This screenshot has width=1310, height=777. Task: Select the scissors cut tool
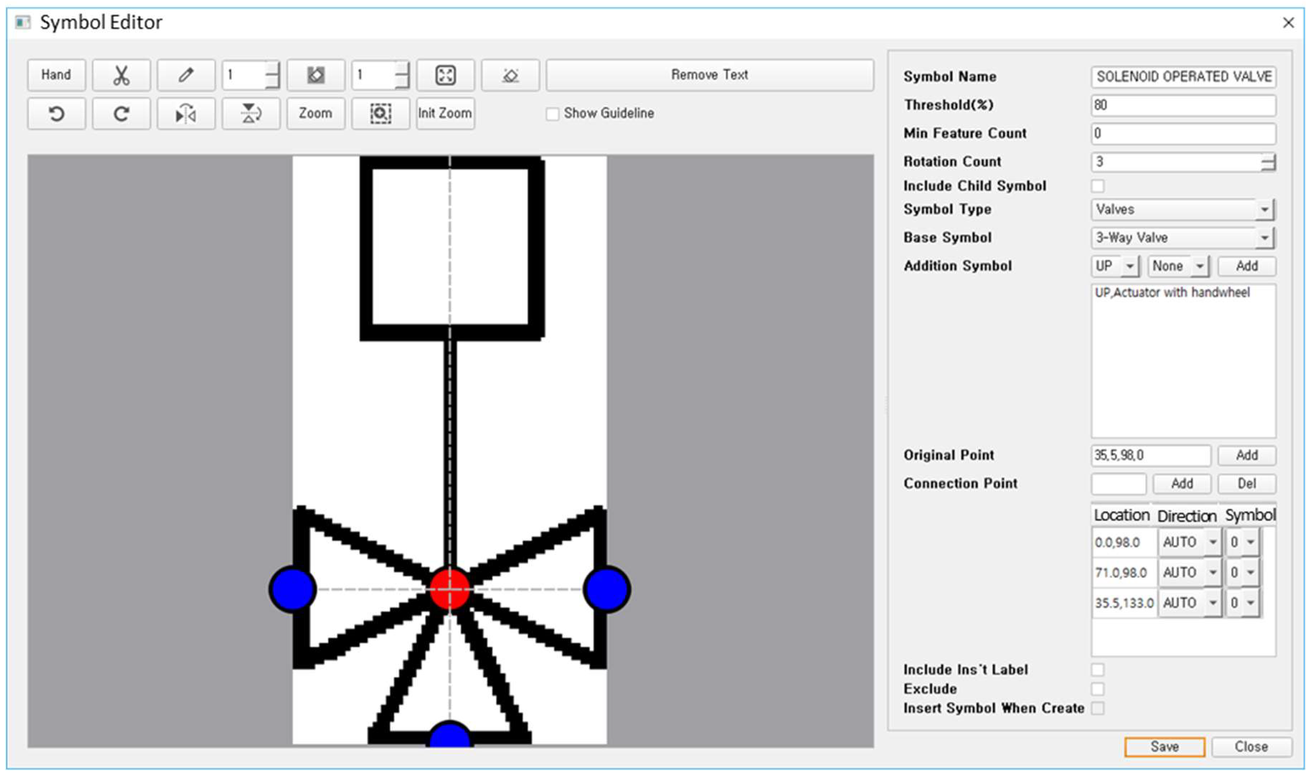point(121,75)
